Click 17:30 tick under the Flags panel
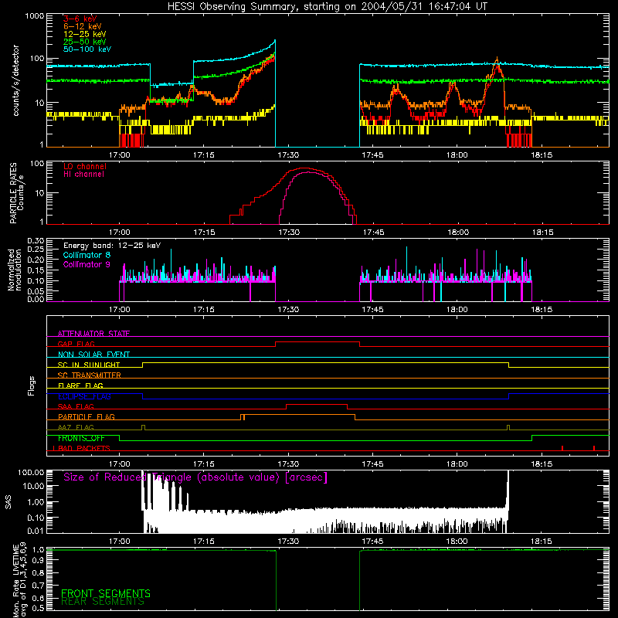The height and width of the screenshot is (618, 618). tap(288, 464)
